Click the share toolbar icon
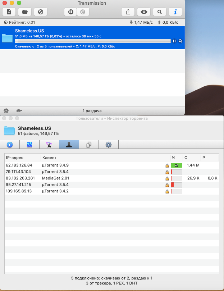 [x=128, y=12]
